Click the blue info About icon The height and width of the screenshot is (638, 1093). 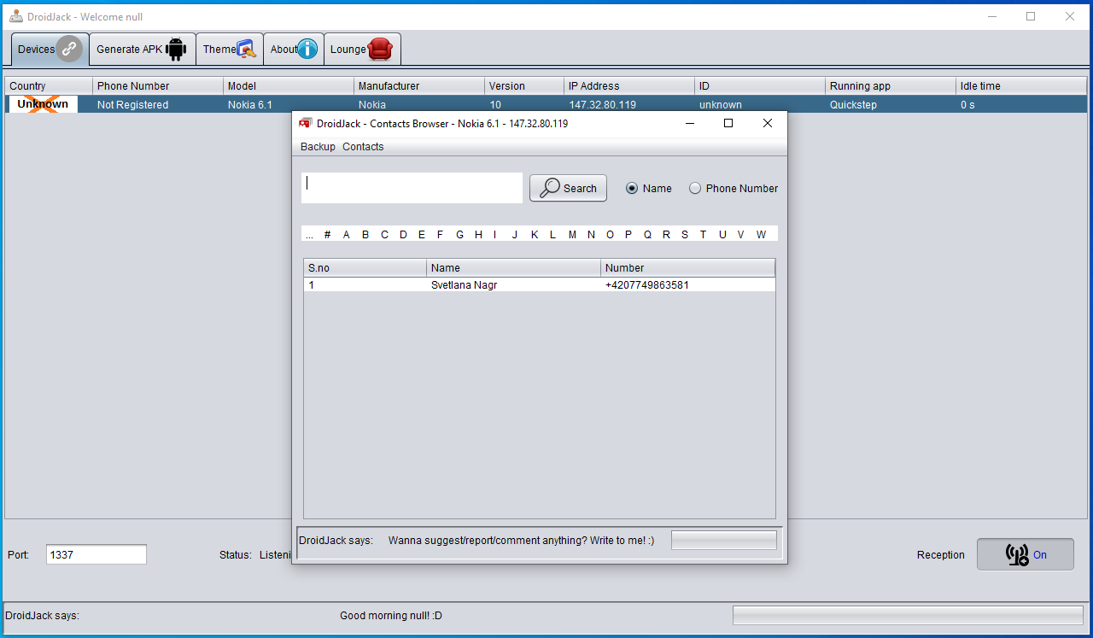click(x=307, y=50)
